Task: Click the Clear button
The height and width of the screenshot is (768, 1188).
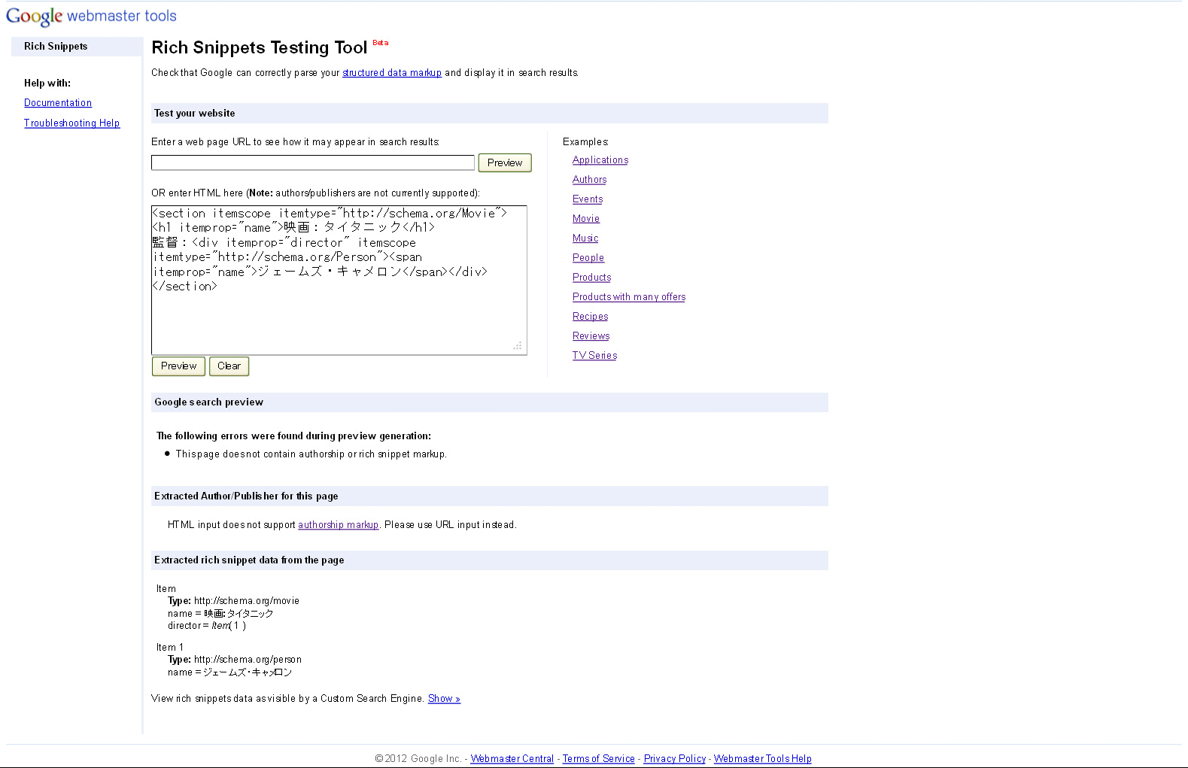Action: 229,366
